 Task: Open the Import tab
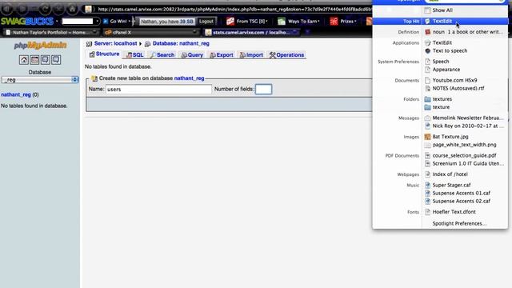251,55
